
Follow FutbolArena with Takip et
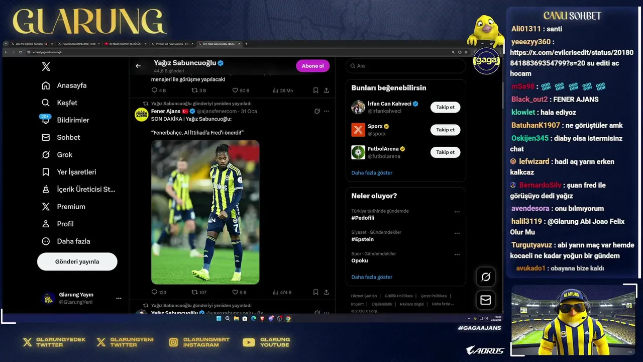click(x=445, y=152)
